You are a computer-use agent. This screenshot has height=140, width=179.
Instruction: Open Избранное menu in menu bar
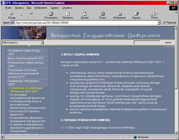click(x=41, y=8)
